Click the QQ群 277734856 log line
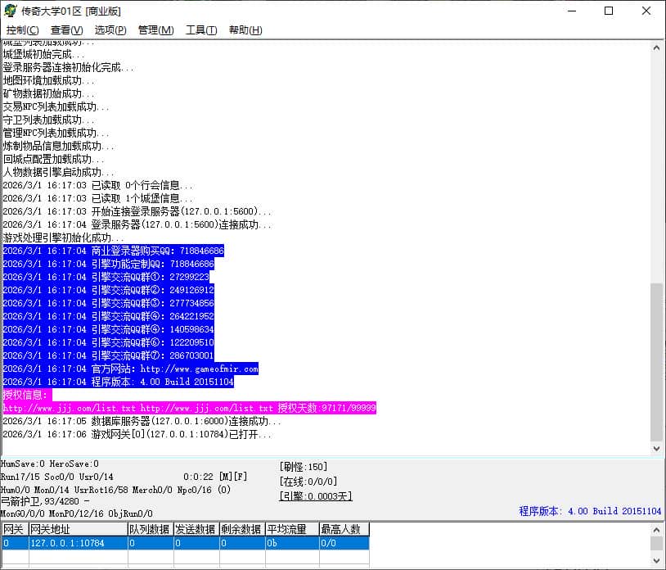 [108, 303]
